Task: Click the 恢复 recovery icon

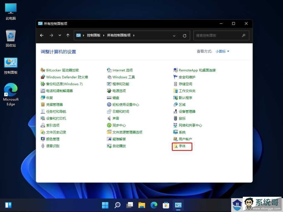Action: coord(43,98)
